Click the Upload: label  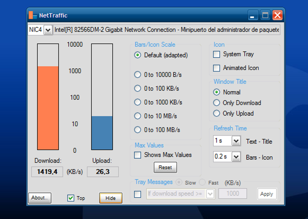tap(102, 161)
